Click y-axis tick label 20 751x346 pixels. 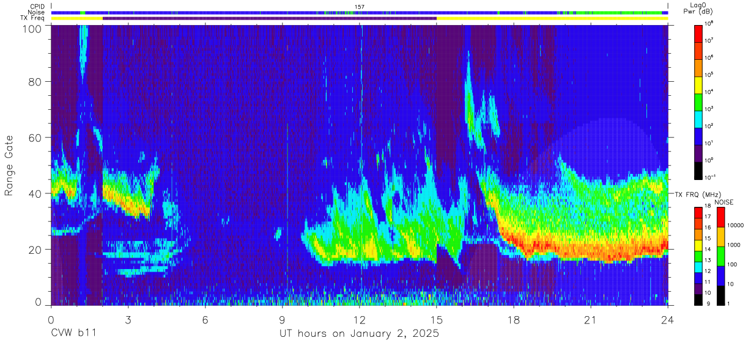click(36, 250)
